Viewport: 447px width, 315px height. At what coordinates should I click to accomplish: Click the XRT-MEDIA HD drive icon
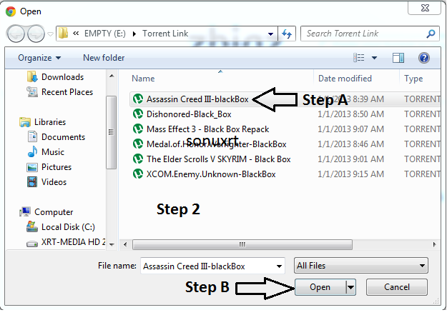pos(32,244)
